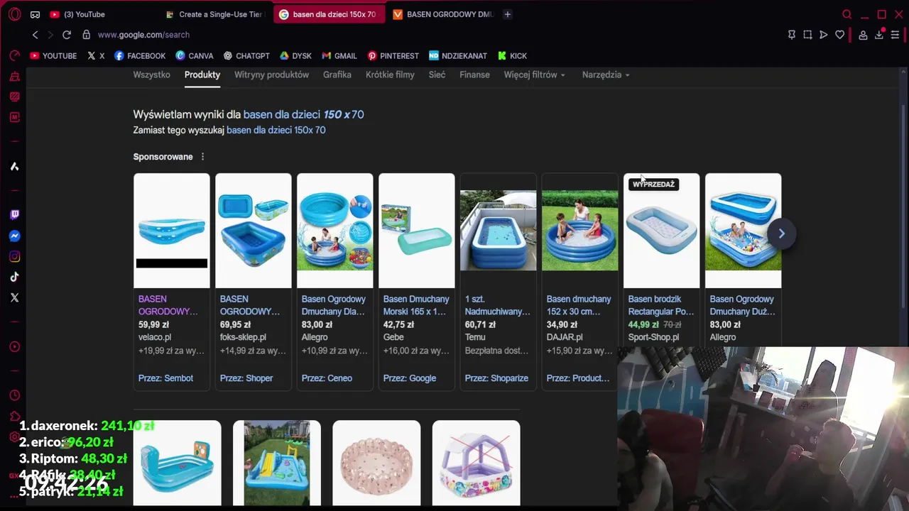Open the CHATGPT bookmark
This screenshot has width=909, height=511.
pyautogui.click(x=246, y=56)
